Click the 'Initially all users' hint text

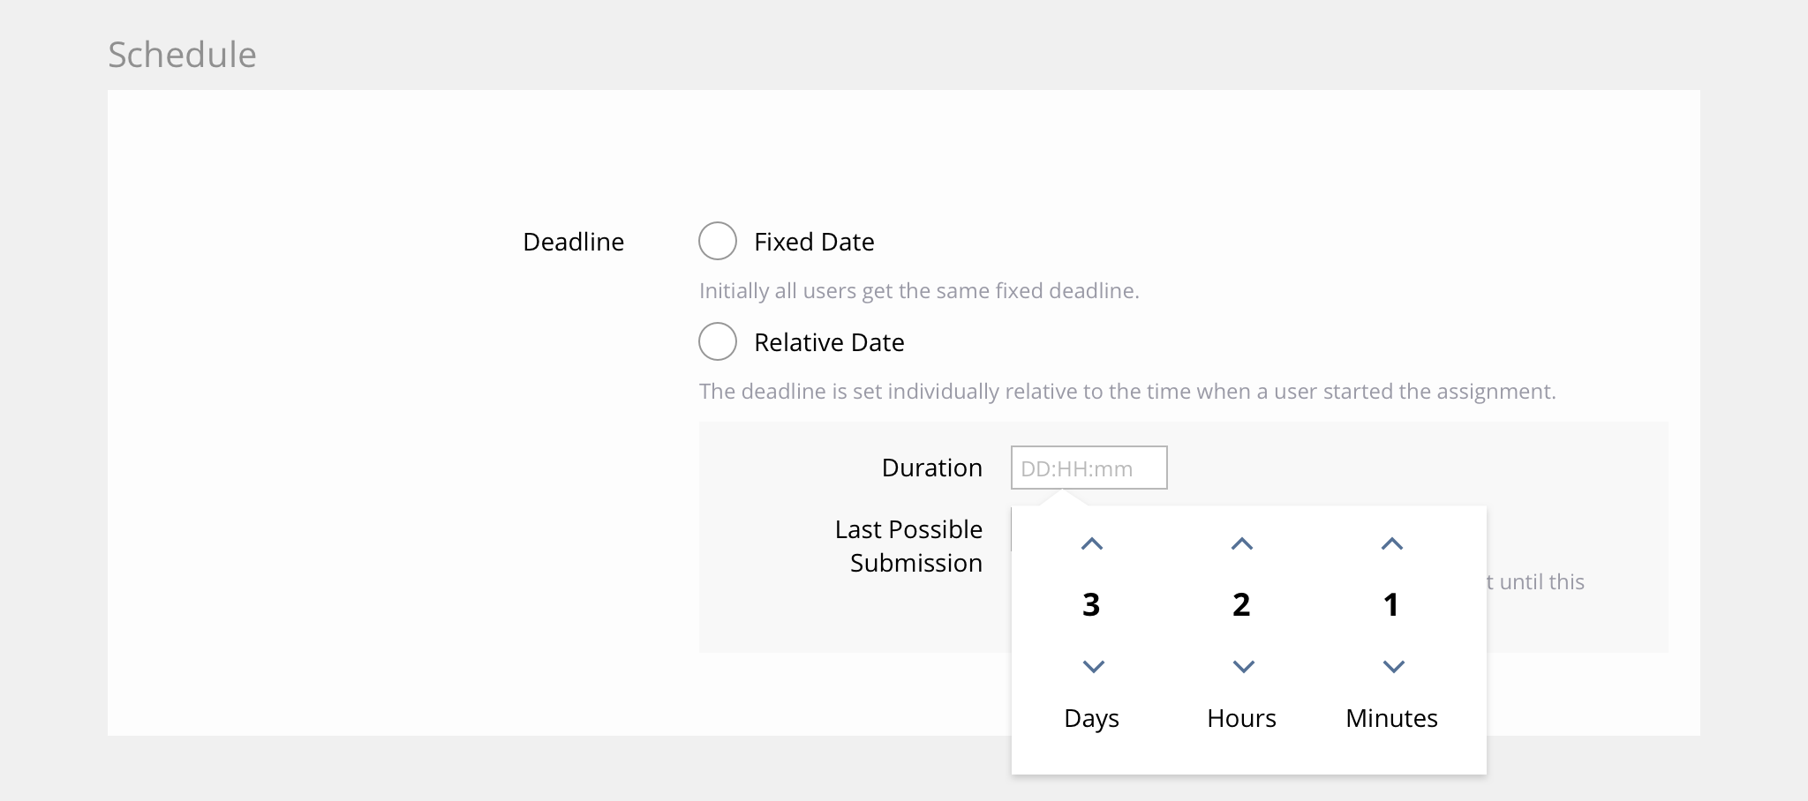(x=919, y=291)
